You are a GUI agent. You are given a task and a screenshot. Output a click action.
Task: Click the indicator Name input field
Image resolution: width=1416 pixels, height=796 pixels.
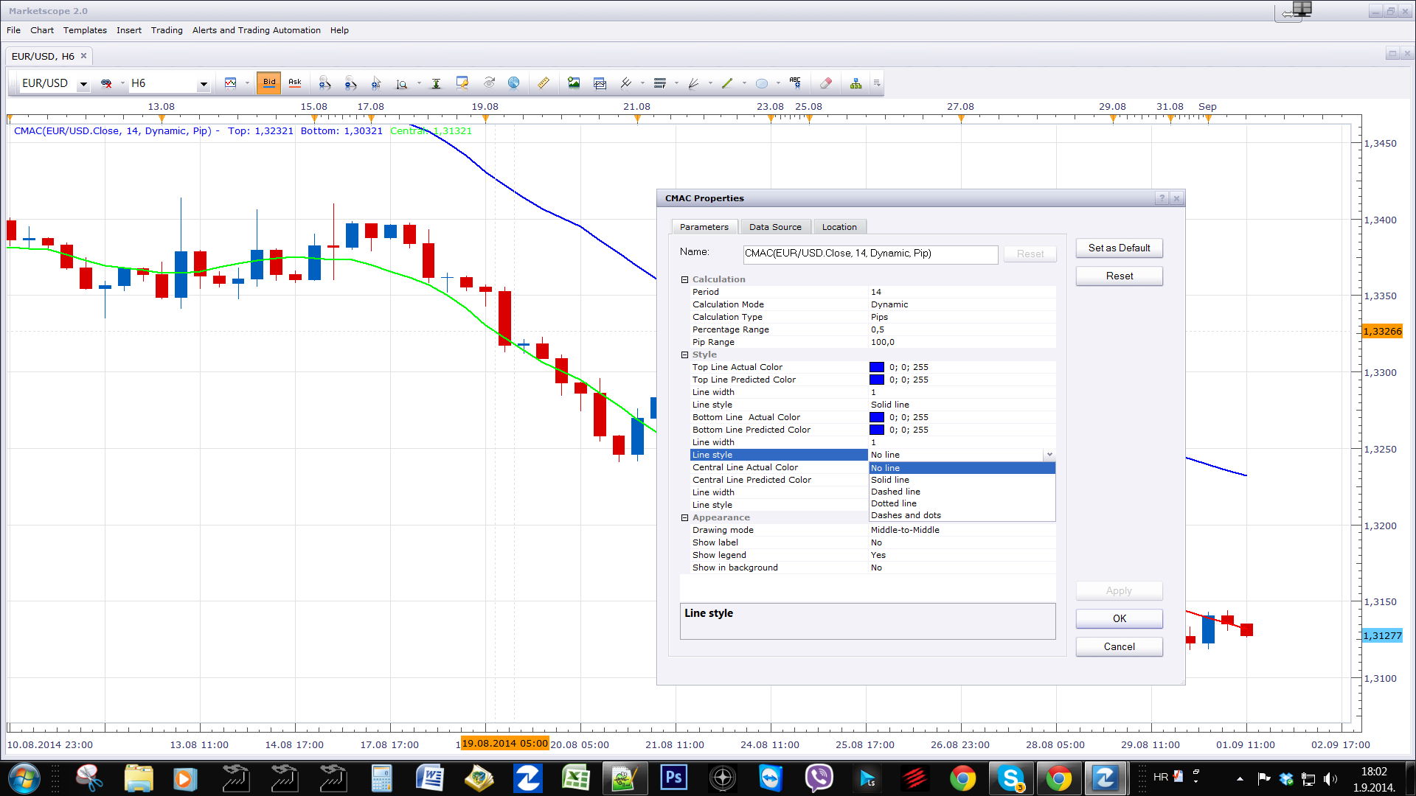870,254
